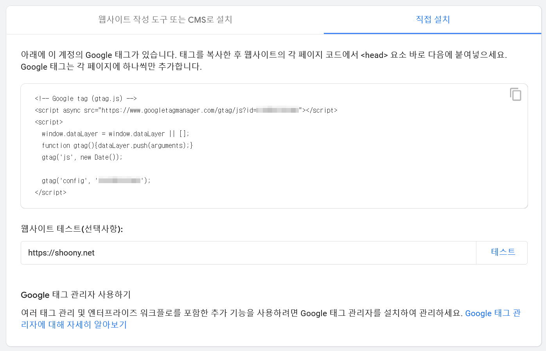Select the '직접 설치' tab
This screenshot has width=546, height=351.
433,20
